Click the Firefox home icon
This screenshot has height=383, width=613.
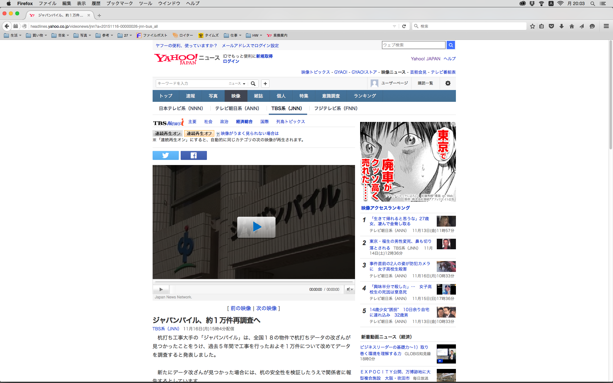click(x=571, y=26)
